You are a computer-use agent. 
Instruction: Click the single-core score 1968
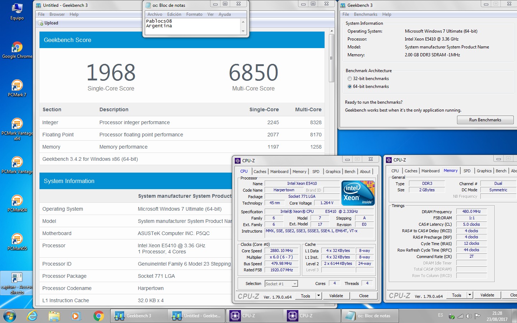click(111, 72)
